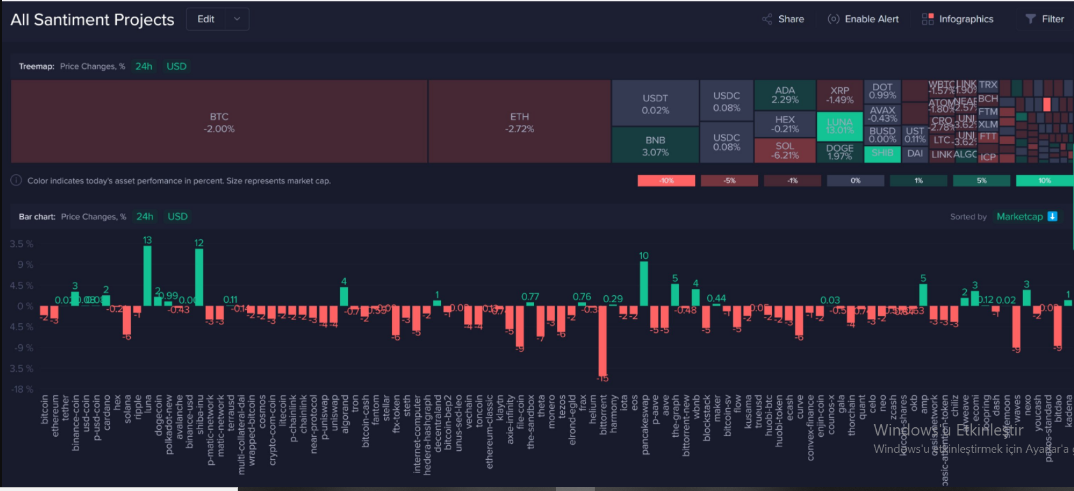
Task: Open the Treemap USD currency dropdown
Action: tap(177, 66)
